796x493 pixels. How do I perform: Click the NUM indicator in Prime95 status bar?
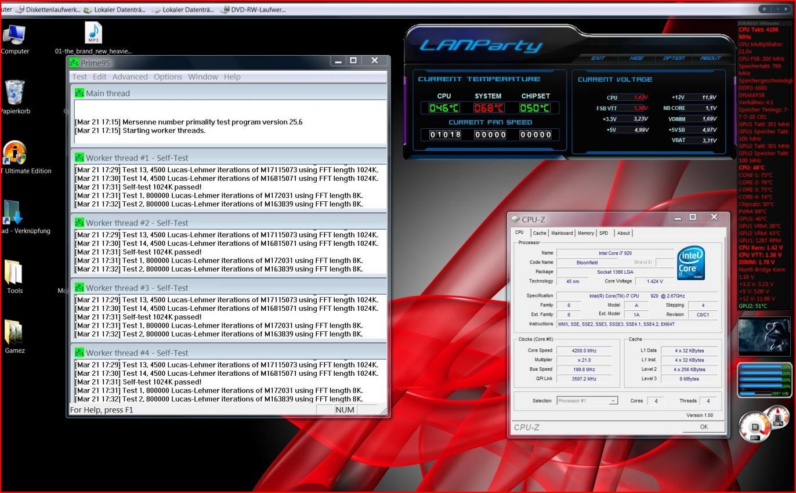[345, 409]
